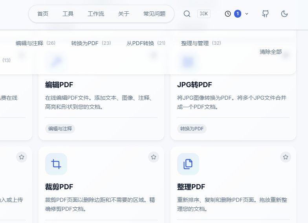Click the 裁剪PDF页面以删除边距 description text
308x223 pixels.
click(x=100, y=204)
